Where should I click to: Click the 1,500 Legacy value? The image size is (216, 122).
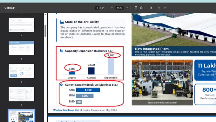(x=72, y=69)
